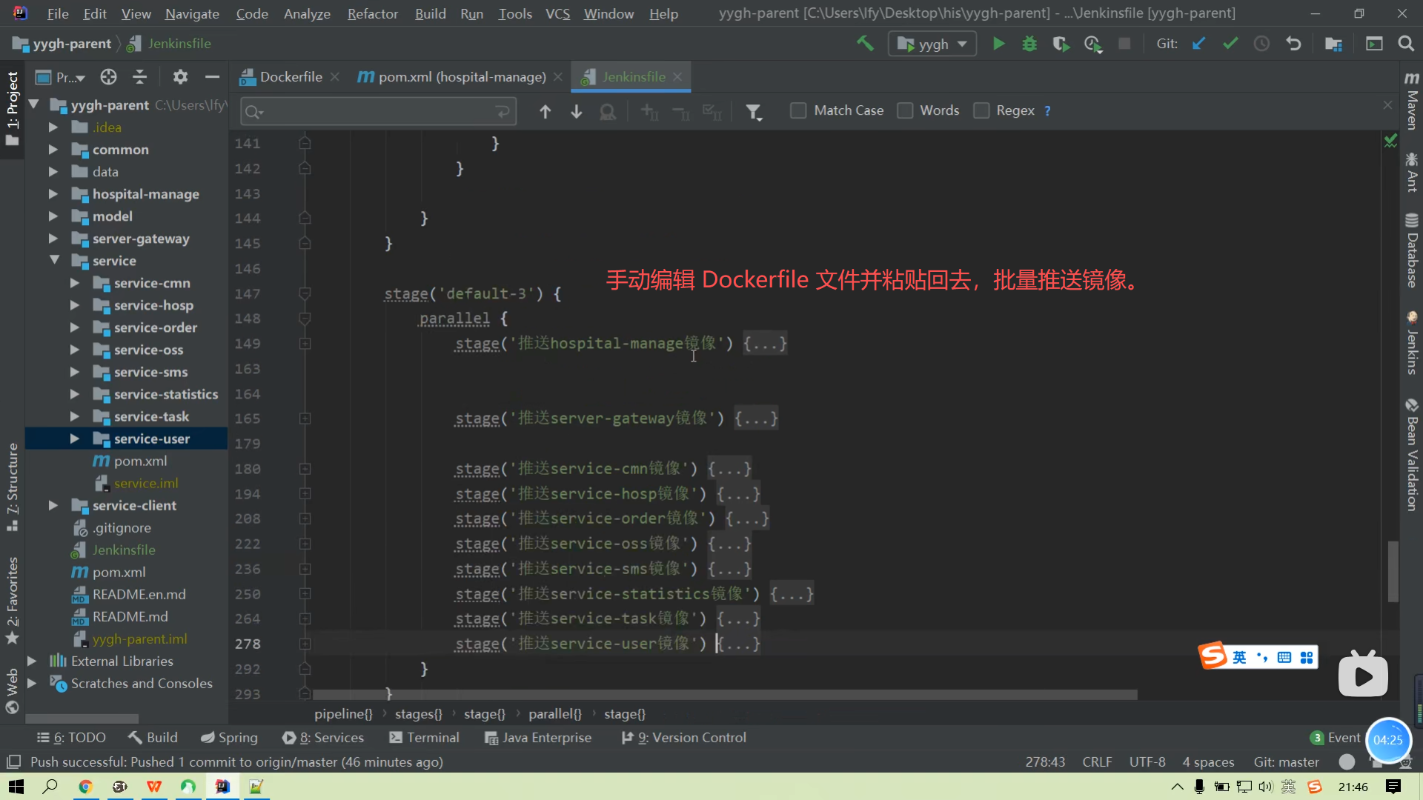Click the editor horizontal scrollbar
1423x800 pixels.
[x=725, y=695]
